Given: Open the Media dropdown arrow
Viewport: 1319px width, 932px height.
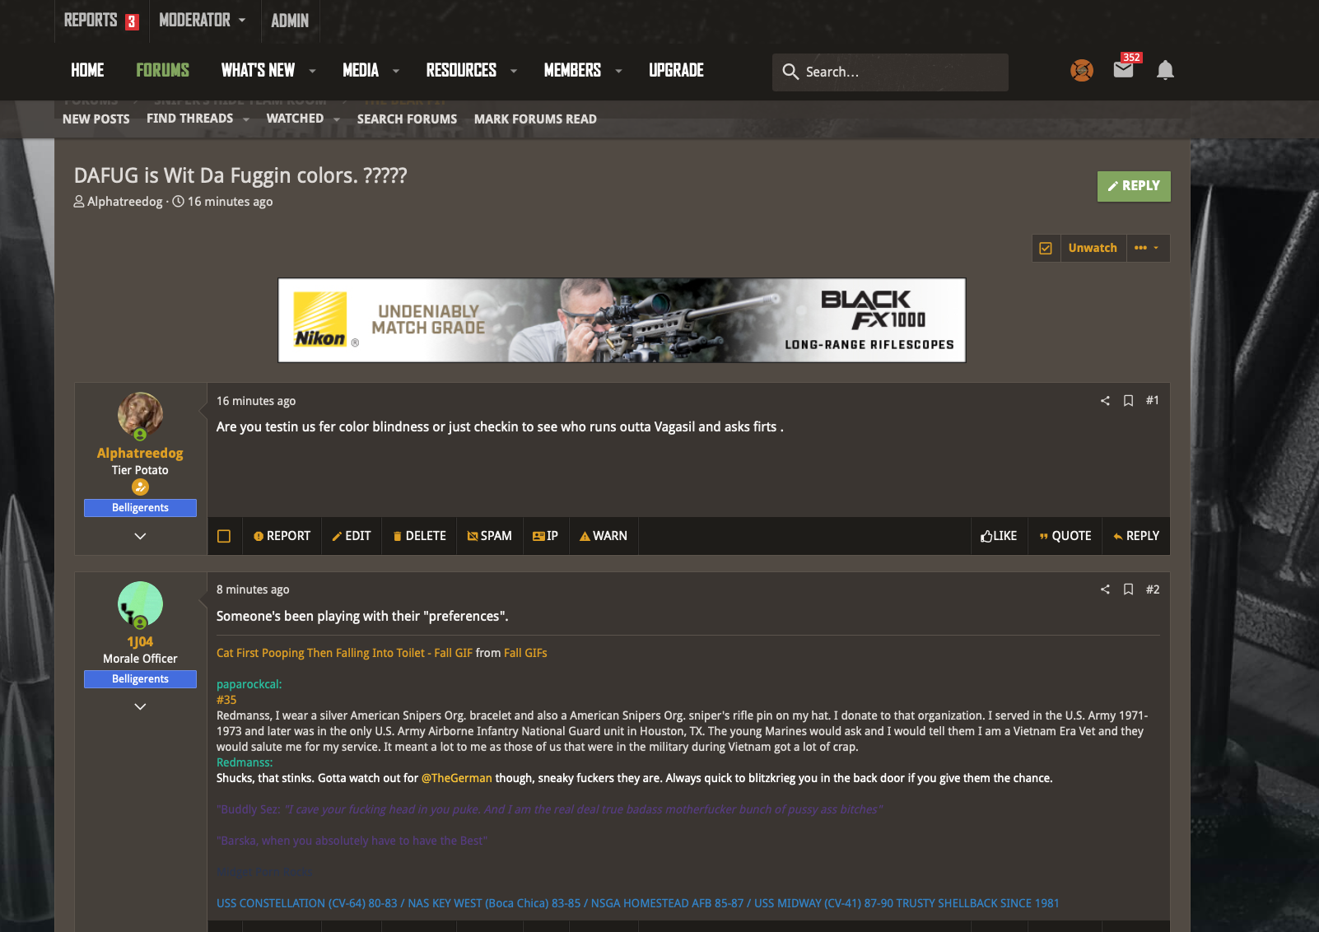Looking at the screenshot, I should coord(396,72).
